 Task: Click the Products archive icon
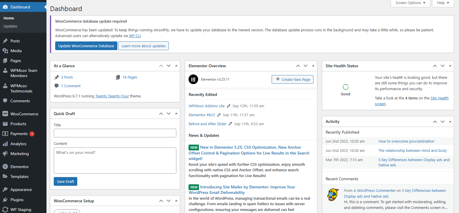[x=5, y=124]
